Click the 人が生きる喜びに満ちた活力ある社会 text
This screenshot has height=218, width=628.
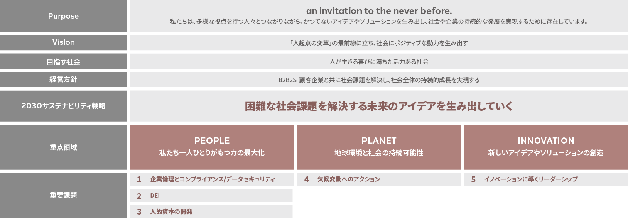(x=379, y=61)
